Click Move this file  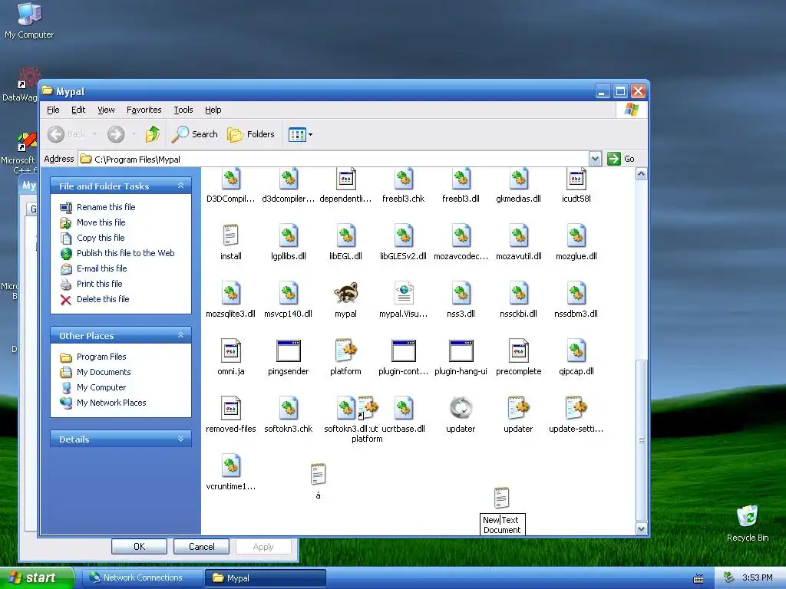click(101, 222)
